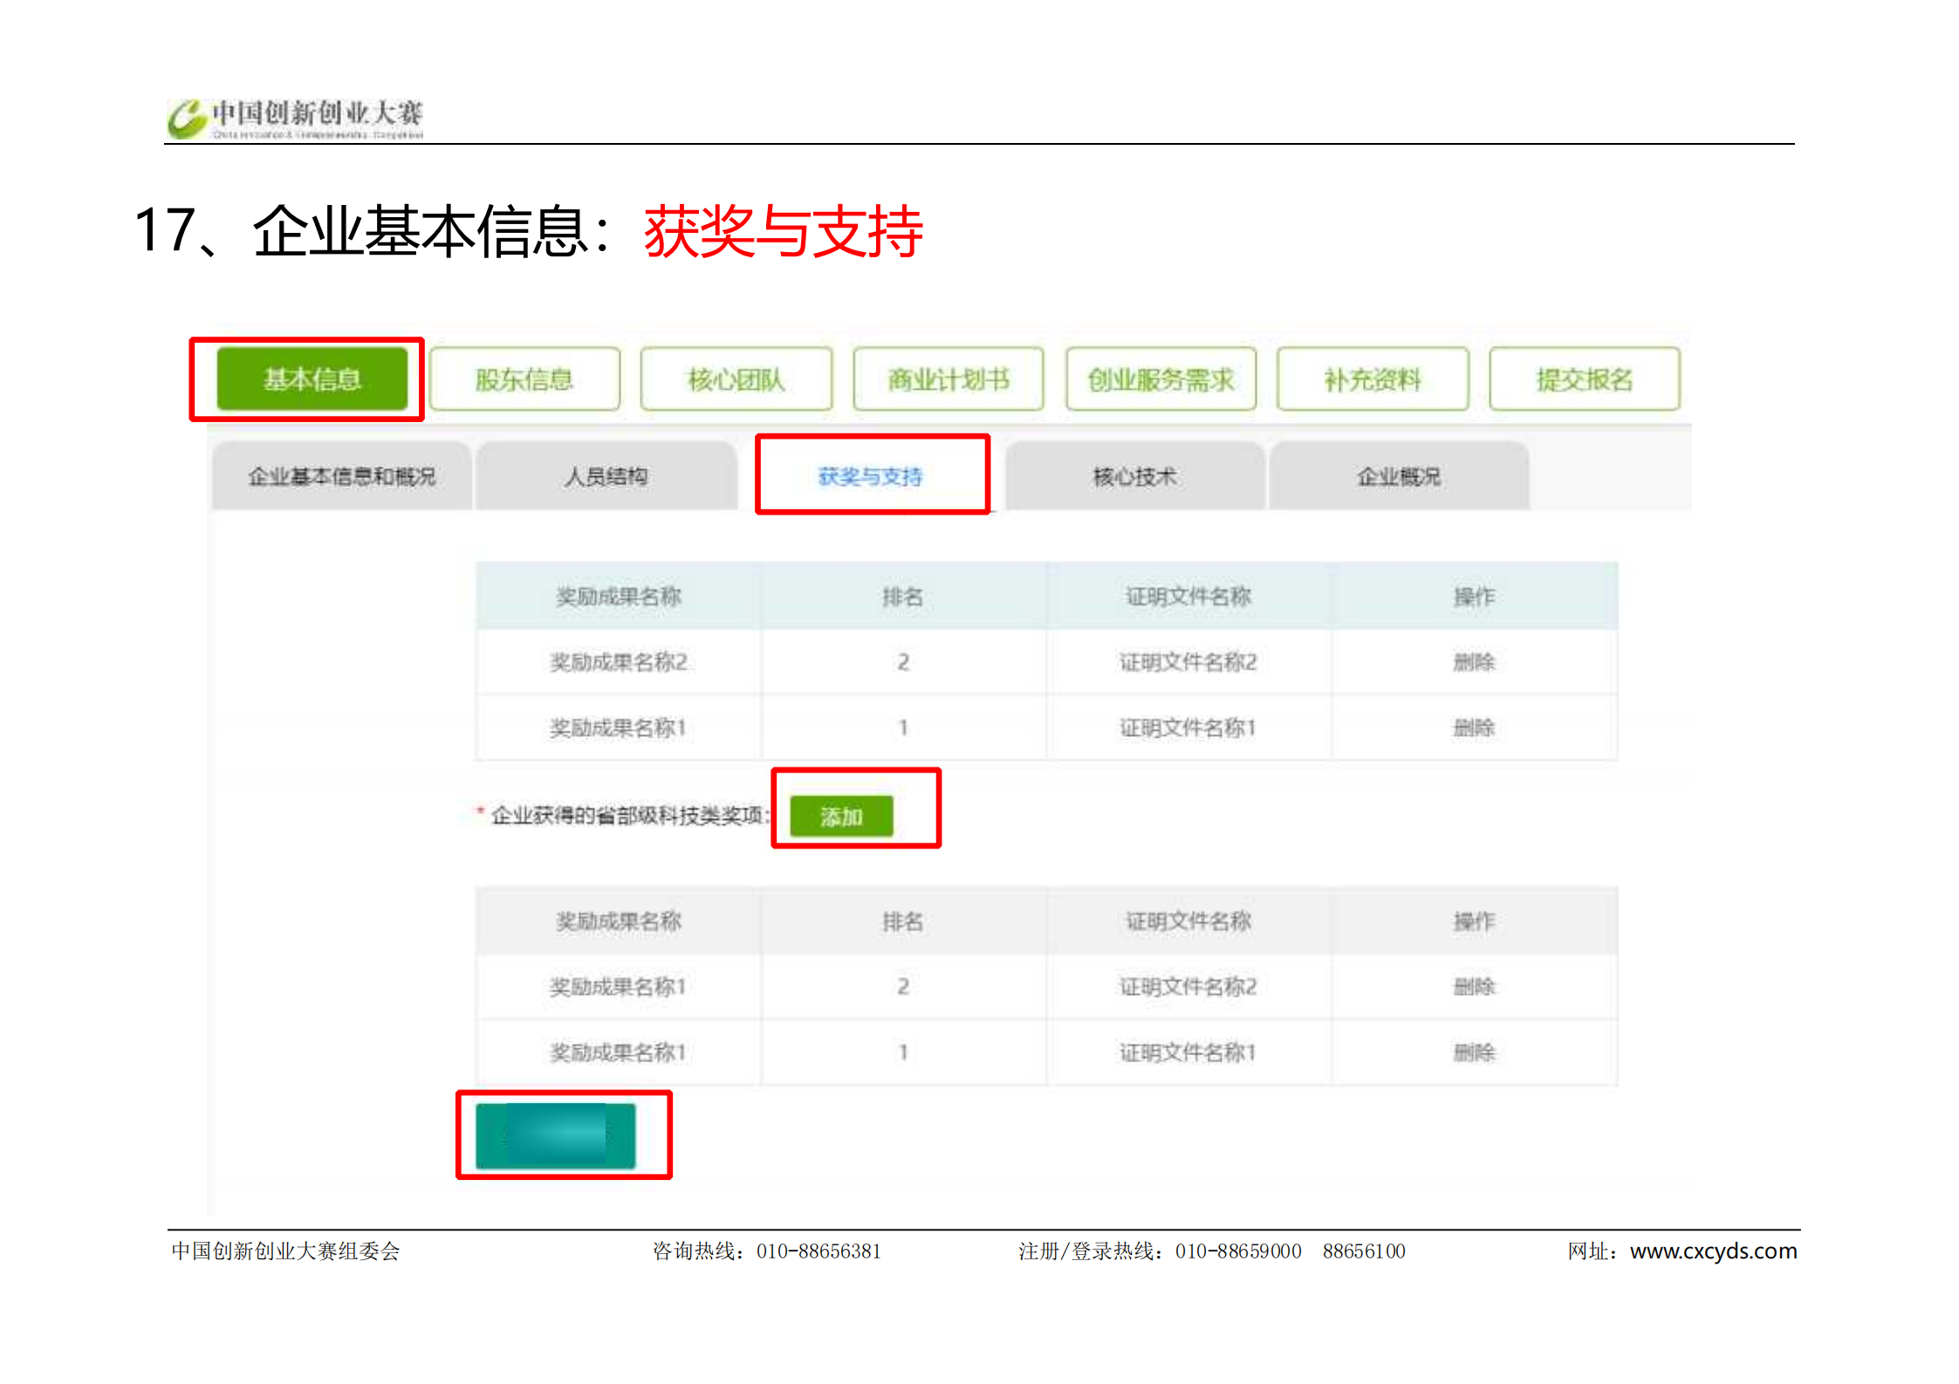Switch to 核心团队 tab
The image size is (1959, 1384).
tap(736, 379)
